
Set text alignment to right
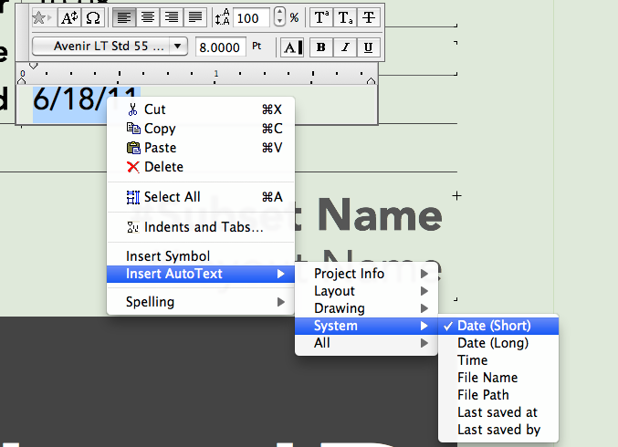[x=172, y=17]
